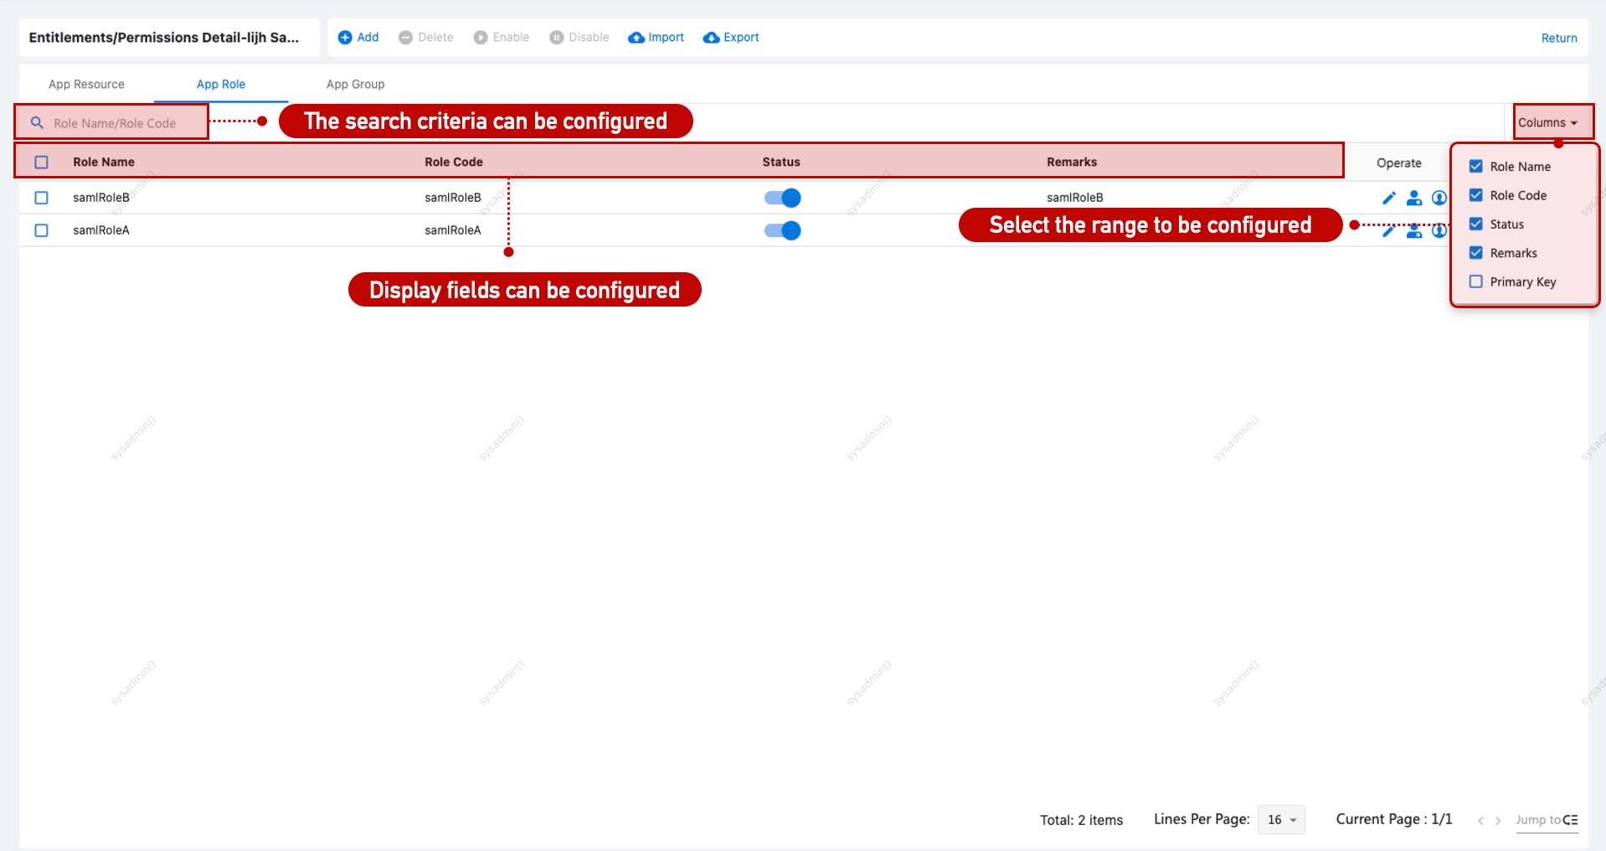
Task: Click the edit pencil icon for samlRoleB
Action: click(1389, 198)
